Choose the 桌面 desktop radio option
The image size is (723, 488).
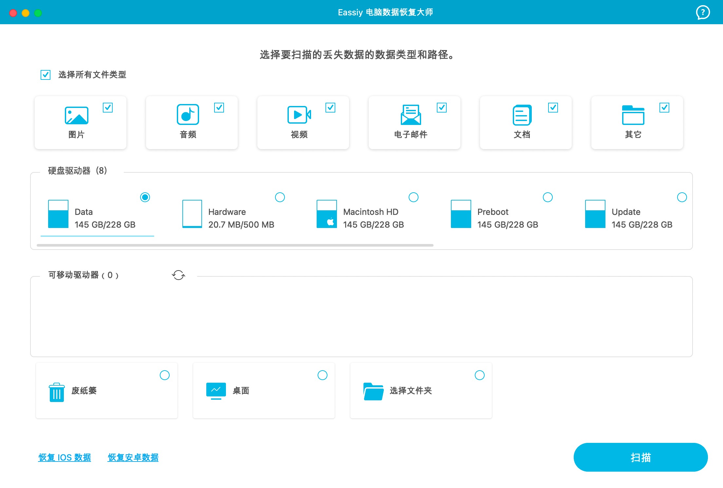click(323, 375)
